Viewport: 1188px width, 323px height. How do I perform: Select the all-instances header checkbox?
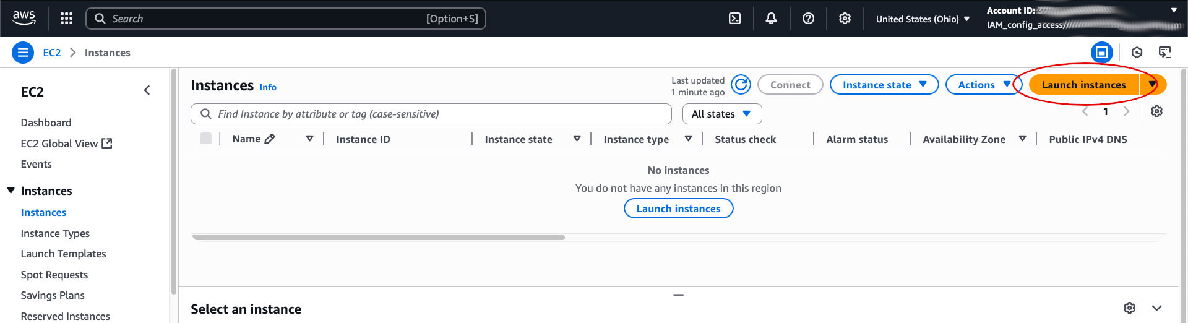coord(205,139)
